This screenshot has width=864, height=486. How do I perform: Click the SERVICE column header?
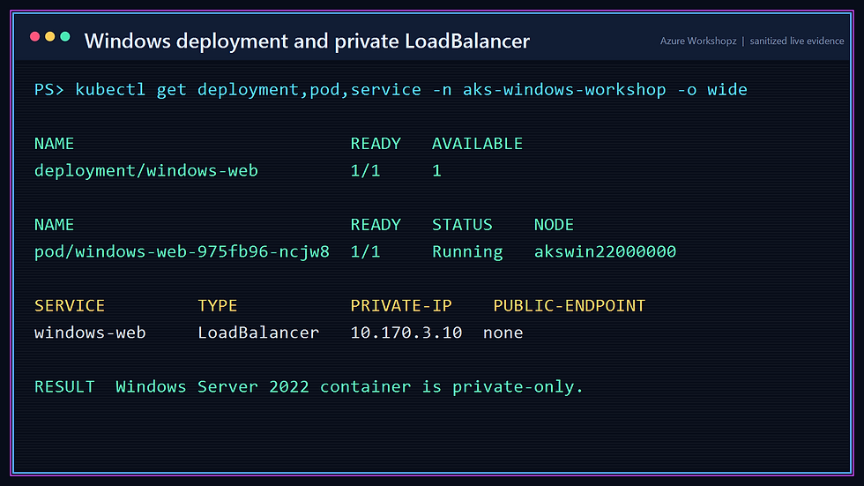click(x=70, y=306)
